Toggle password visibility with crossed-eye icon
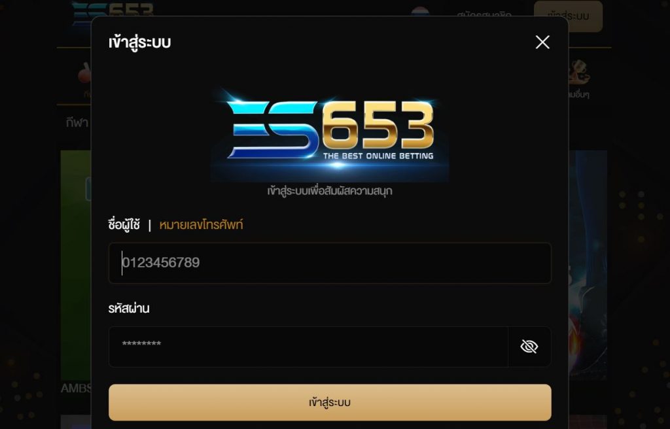 coord(529,347)
